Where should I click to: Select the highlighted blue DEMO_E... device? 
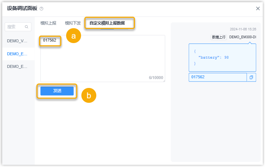point(17,54)
